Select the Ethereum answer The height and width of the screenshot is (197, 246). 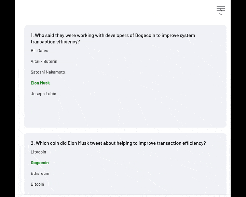(x=40, y=173)
